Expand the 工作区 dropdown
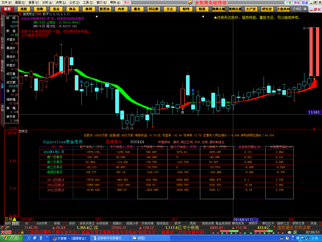 click(x=305, y=9)
